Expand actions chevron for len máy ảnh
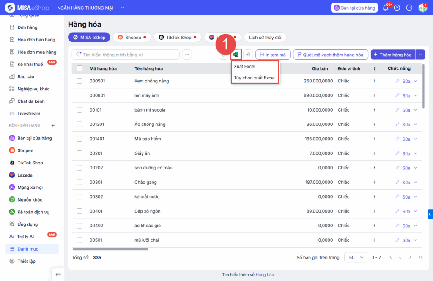433x281 pixels. pyautogui.click(x=416, y=95)
